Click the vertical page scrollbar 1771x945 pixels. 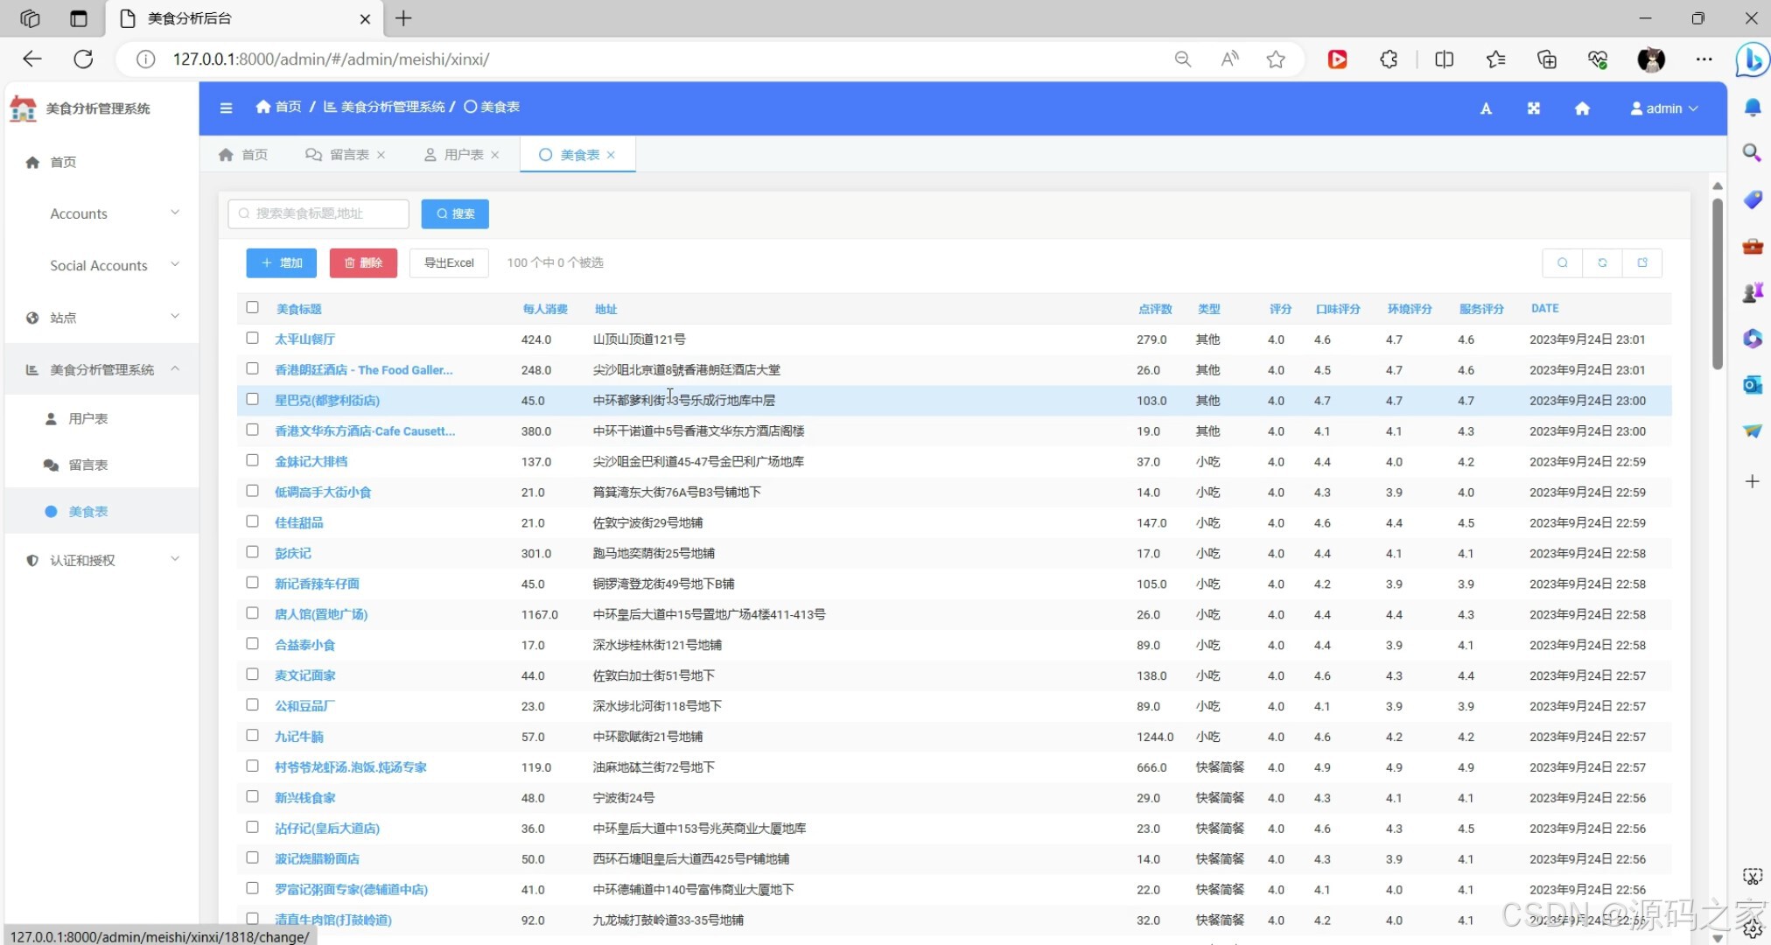(x=1717, y=283)
